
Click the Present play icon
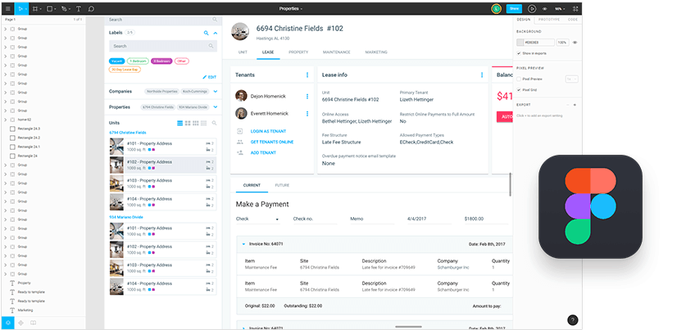(532, 8)
